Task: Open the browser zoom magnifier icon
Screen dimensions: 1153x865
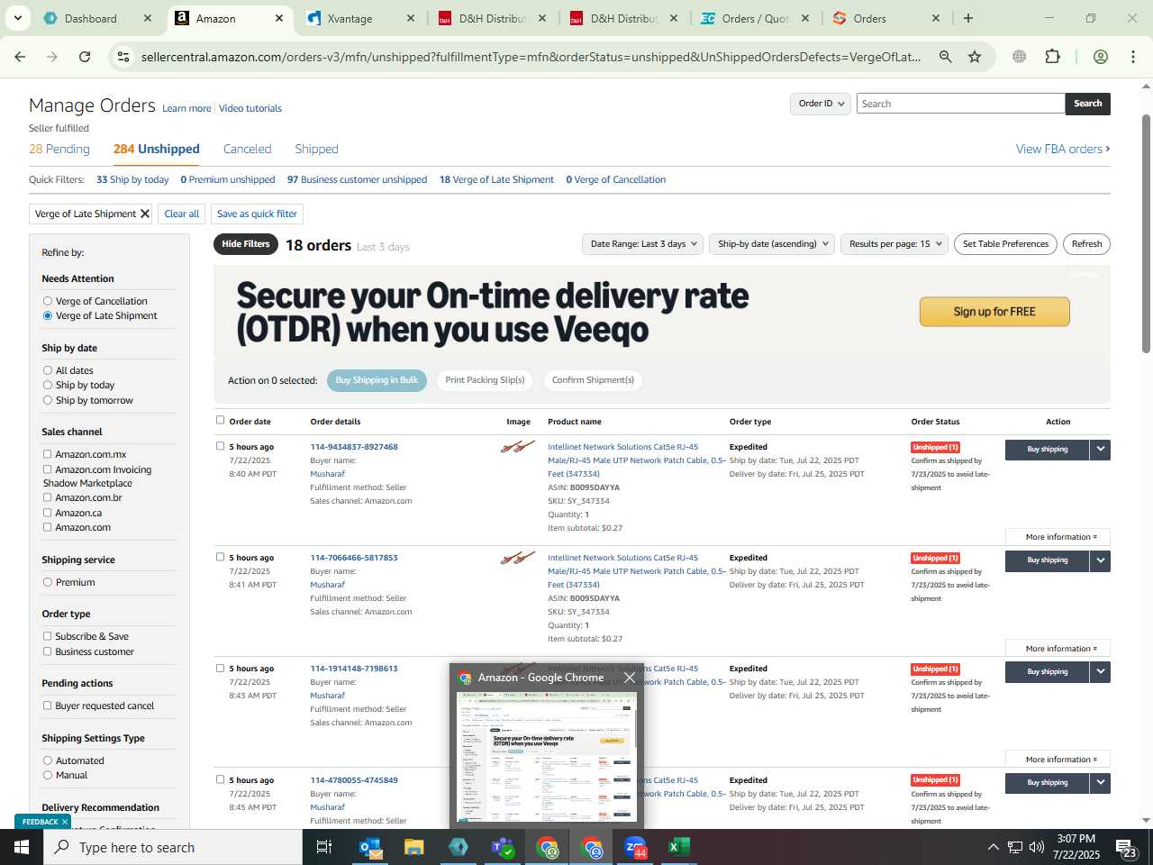Action: point(945,57)
